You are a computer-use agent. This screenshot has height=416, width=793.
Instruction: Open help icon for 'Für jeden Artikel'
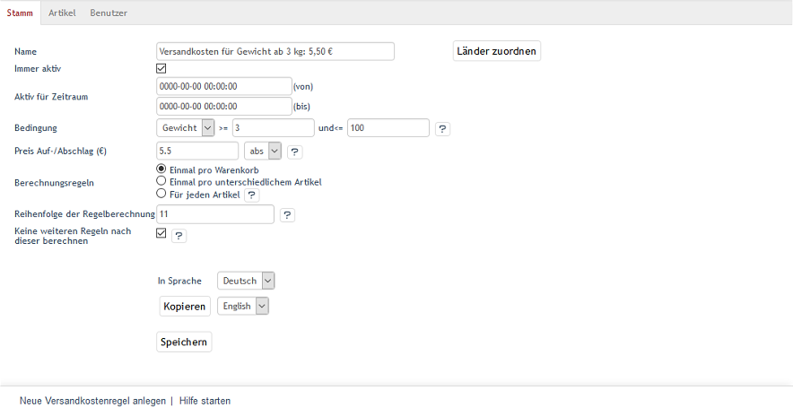tap(252, 195)
